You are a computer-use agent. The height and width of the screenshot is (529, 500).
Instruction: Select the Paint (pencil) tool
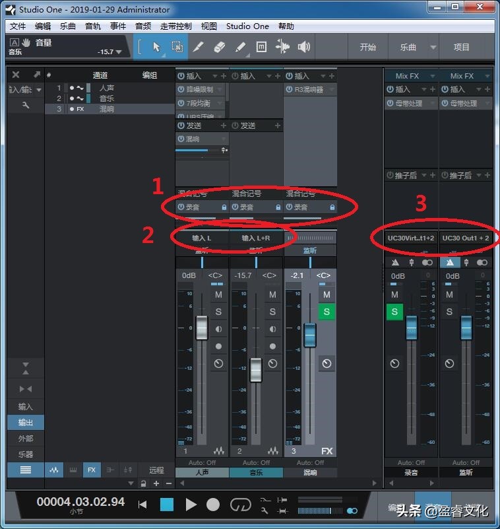tap(240, 47)
